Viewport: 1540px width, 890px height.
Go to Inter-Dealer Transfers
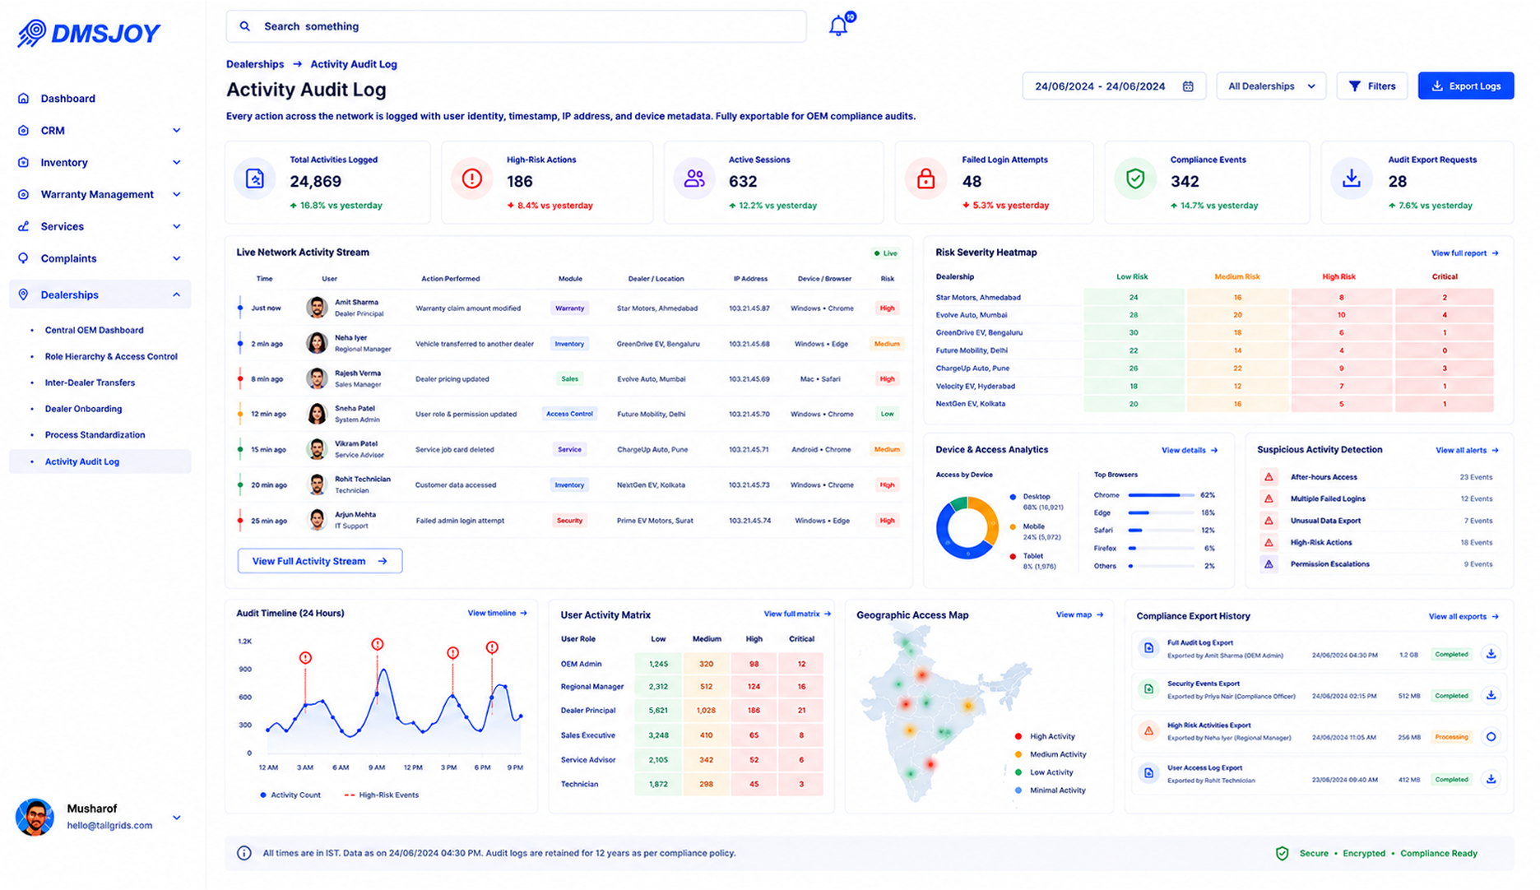[90, 382]
